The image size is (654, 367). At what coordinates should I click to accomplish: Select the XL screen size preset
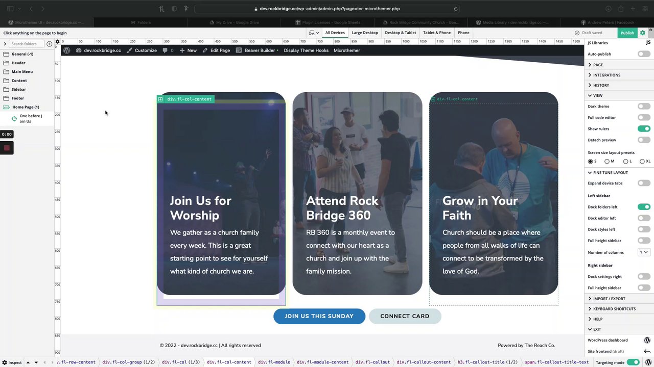tap(642, 162)
